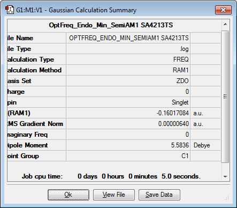Click the Calculation Method row label
Image resolution: width=237 pixels, height=208 pixels.
coord(34,70)
